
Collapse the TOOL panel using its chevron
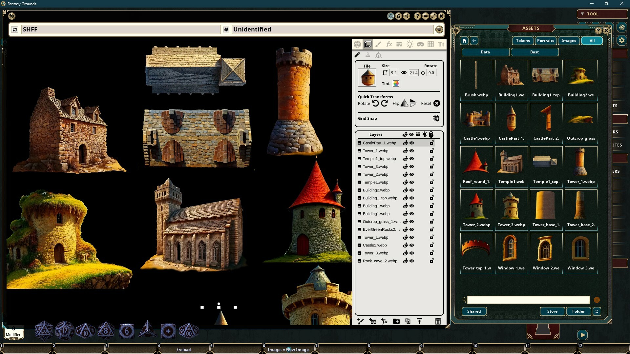coord(582,14)
